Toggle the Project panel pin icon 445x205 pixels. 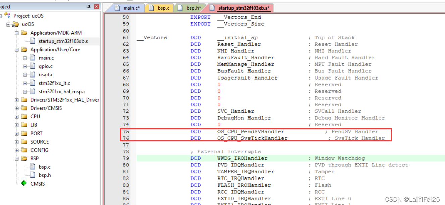pos(89,7)
